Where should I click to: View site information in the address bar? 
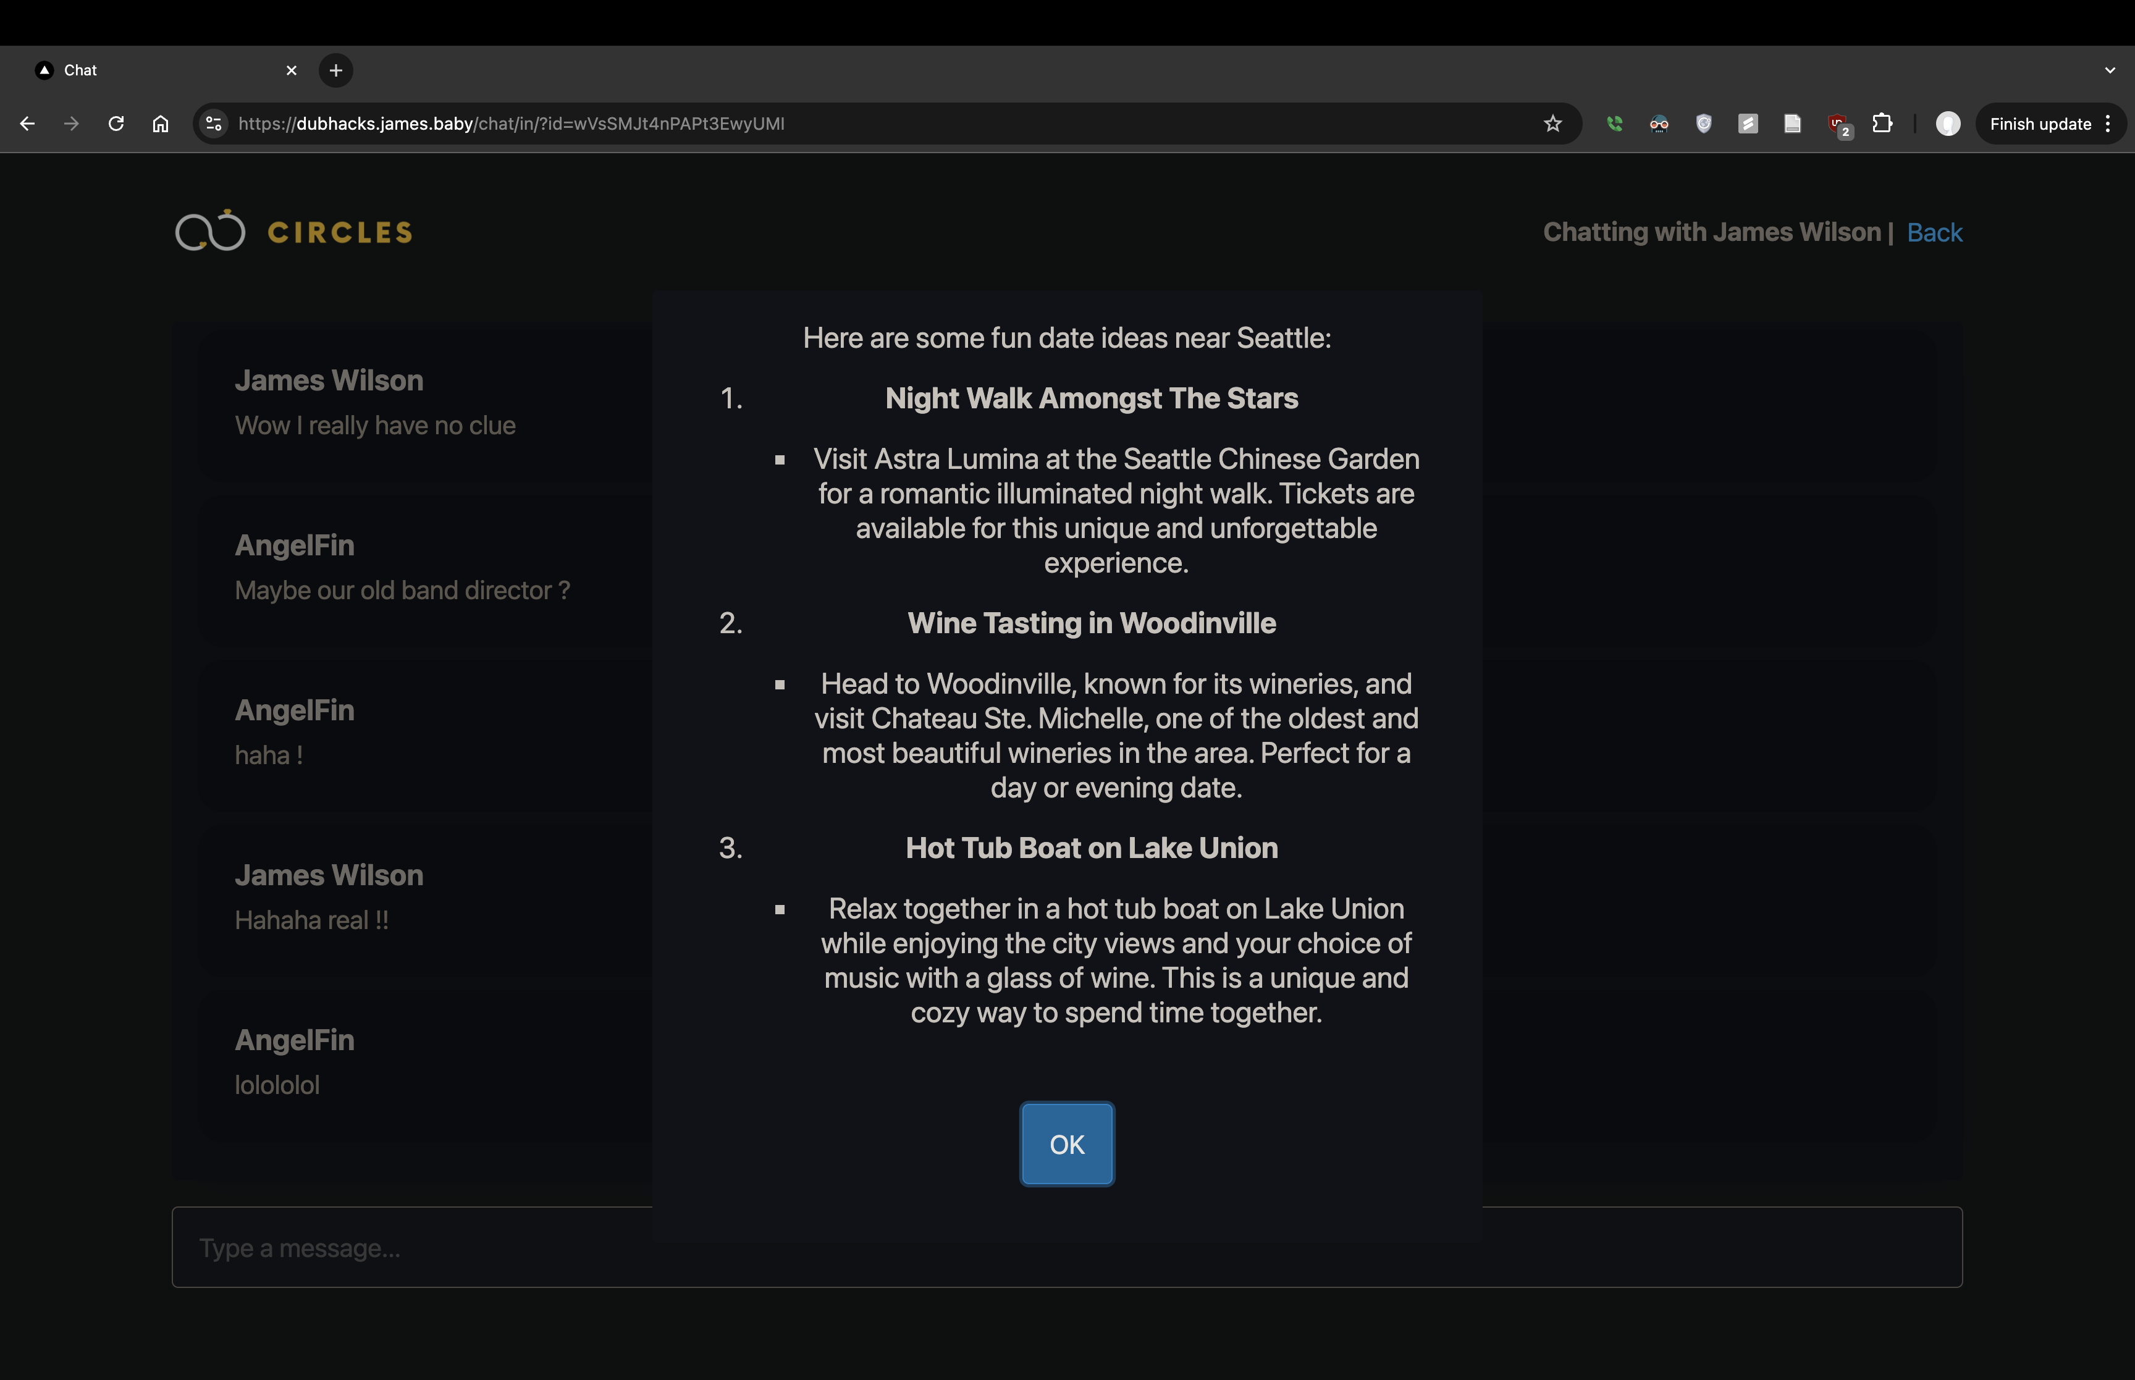(213, 124)
